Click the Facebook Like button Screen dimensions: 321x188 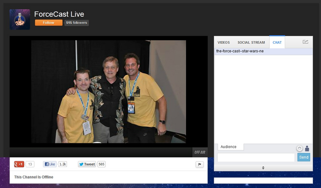pyautogui.click(x=50, y=164)
